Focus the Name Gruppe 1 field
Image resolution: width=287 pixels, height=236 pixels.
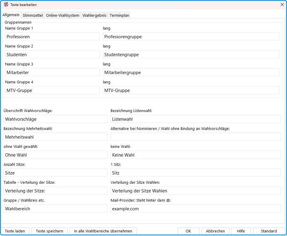click(x=52, y=36)
